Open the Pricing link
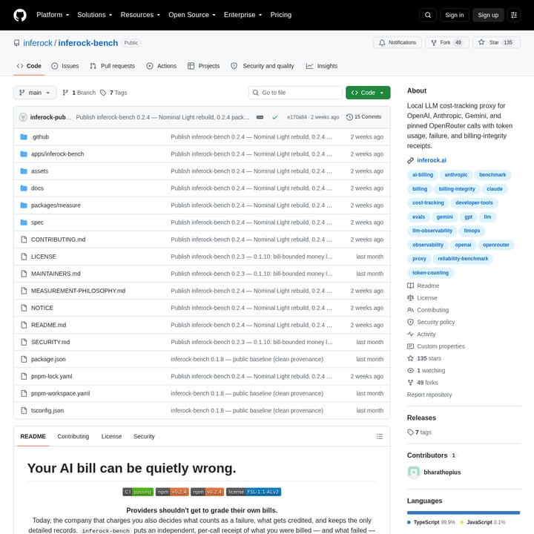The image size is (534, 534). [x=281, y=15]
